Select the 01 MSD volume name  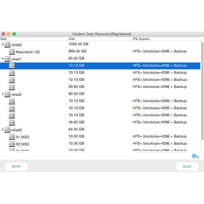pyautogui.click(x=22, y=137)
